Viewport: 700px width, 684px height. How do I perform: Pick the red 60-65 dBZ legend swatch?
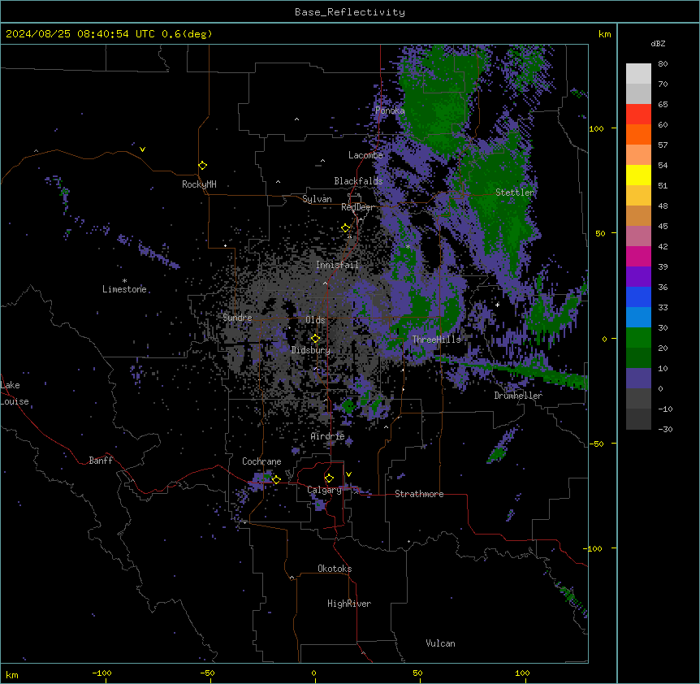point(638,115)
